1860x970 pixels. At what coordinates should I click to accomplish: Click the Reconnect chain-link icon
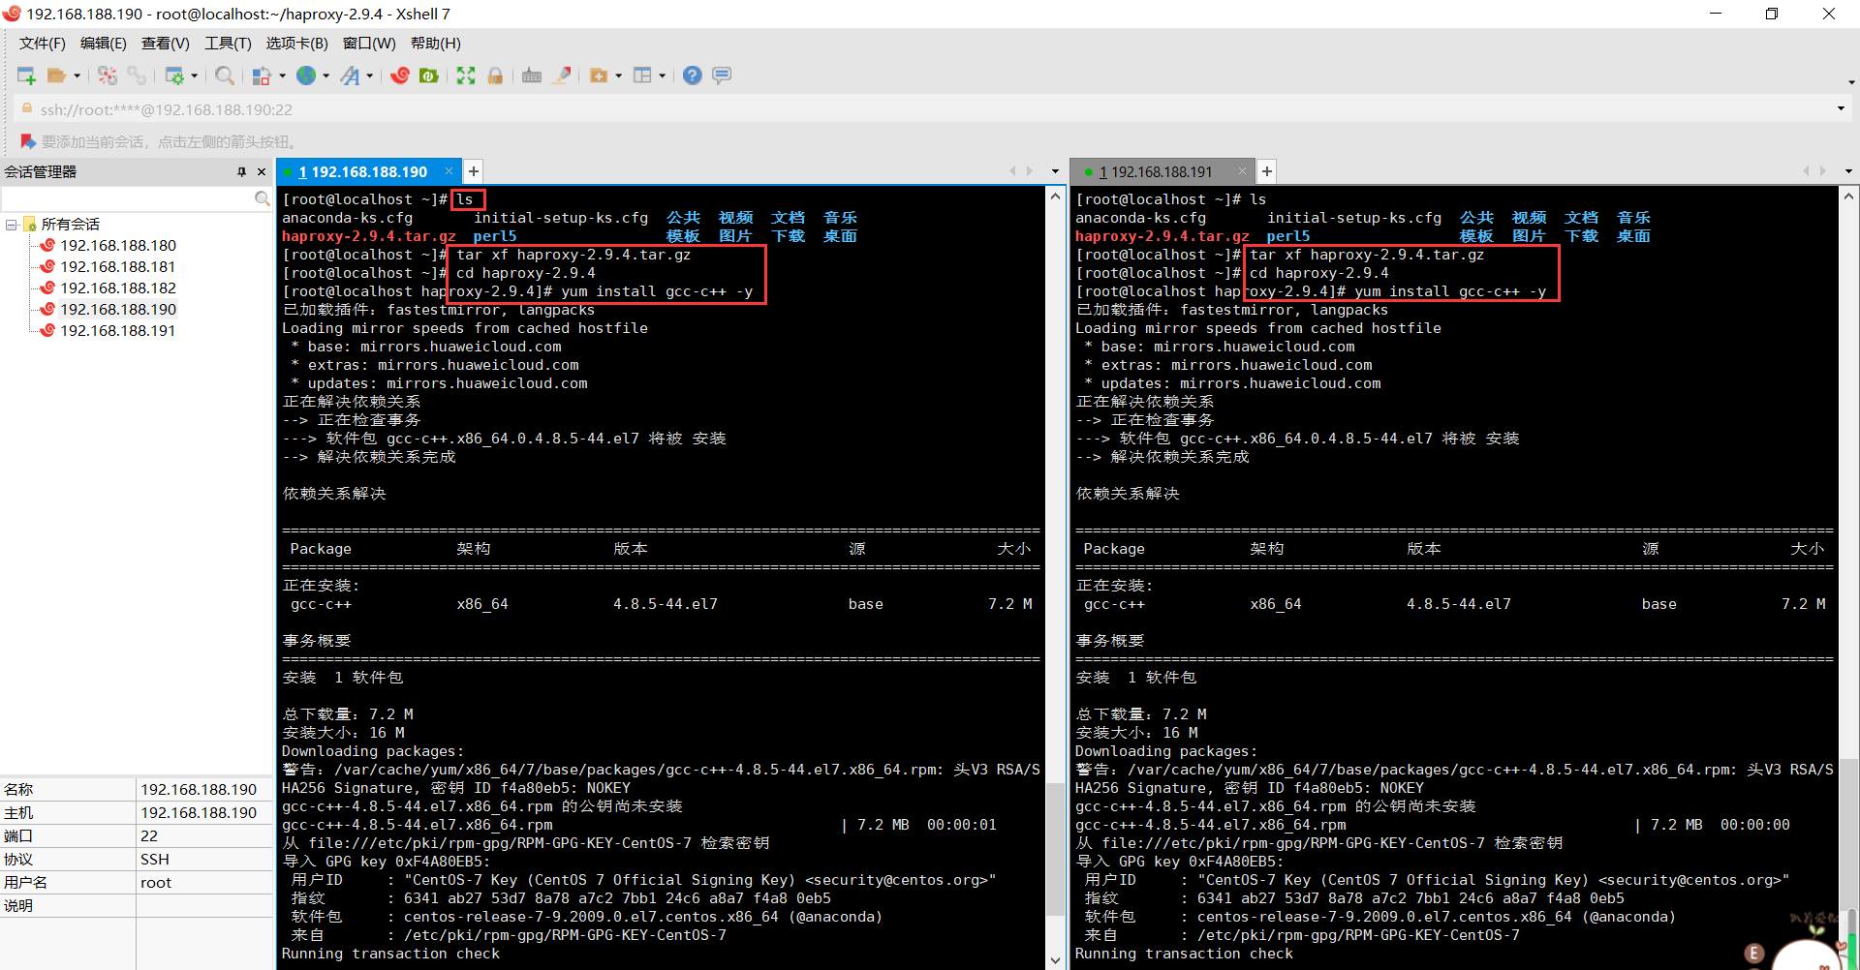pyautogui.click(x=137, y=76)
